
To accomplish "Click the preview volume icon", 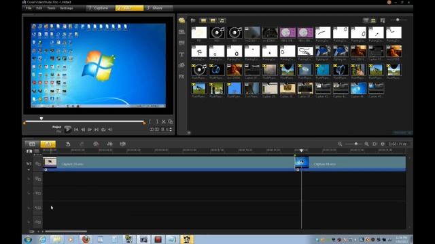I will (110, 129).
